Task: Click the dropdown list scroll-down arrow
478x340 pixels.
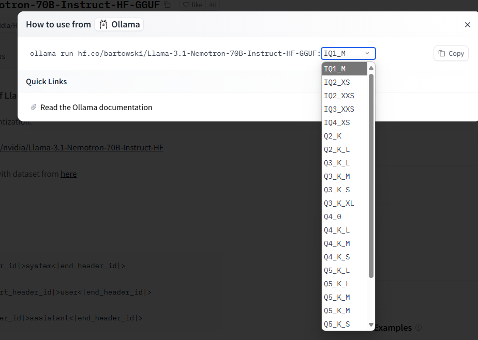Action: point(371,325)
